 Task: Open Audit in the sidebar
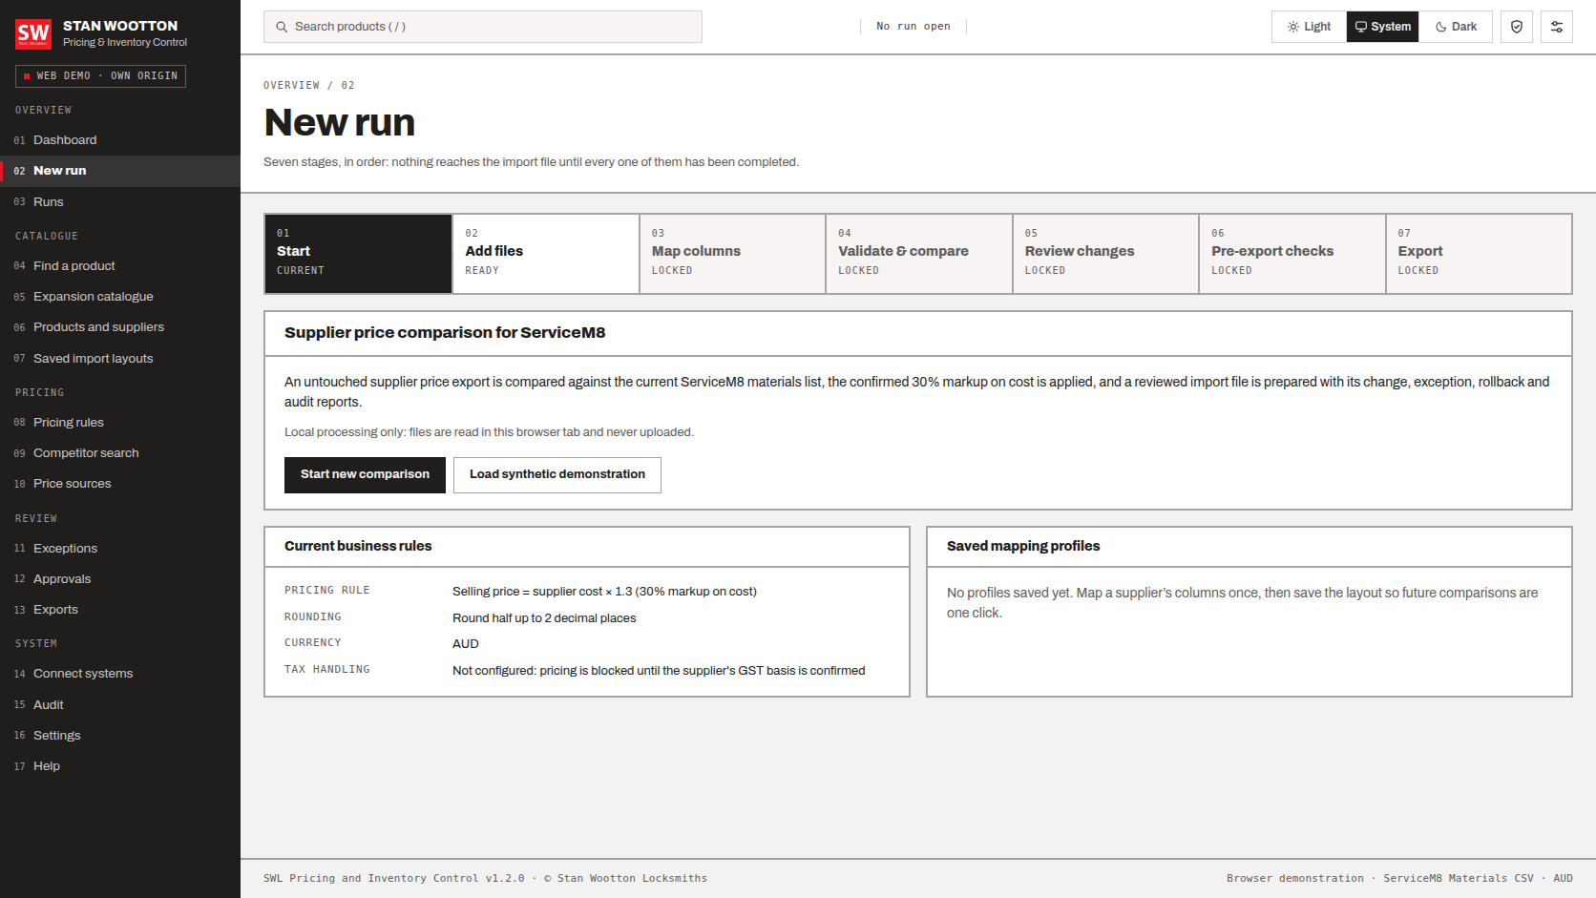click(x=120, y=705)
